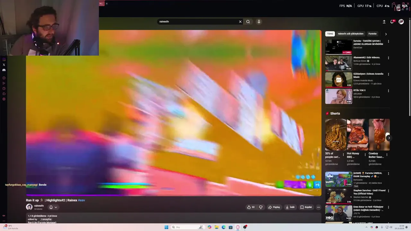
Task: Open options for '[ASMR] Fortnite UNREAL RANK' video
Action: (389, 174)
